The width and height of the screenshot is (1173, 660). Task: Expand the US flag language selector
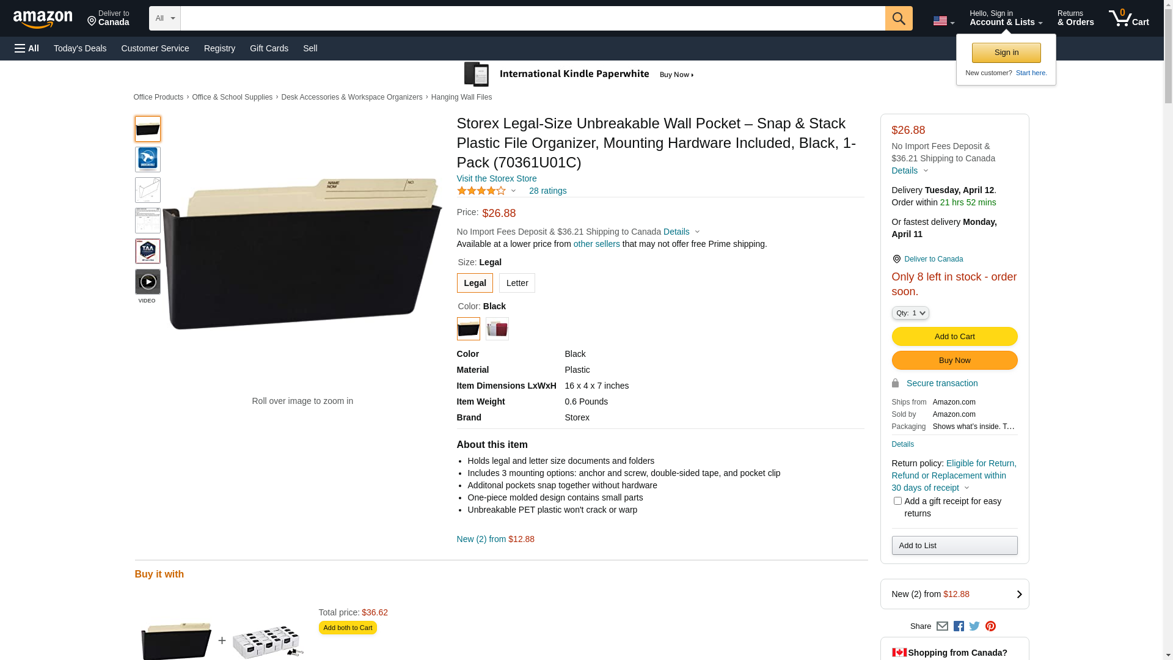pos(943,21)
